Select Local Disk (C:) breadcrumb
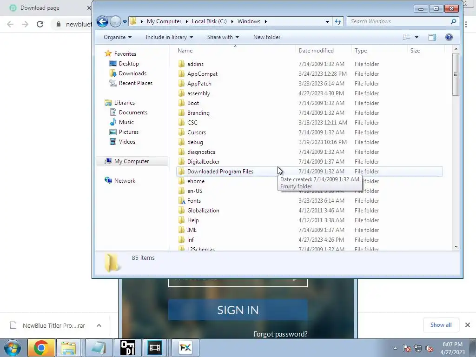The image size is (476, 357). 209,21
